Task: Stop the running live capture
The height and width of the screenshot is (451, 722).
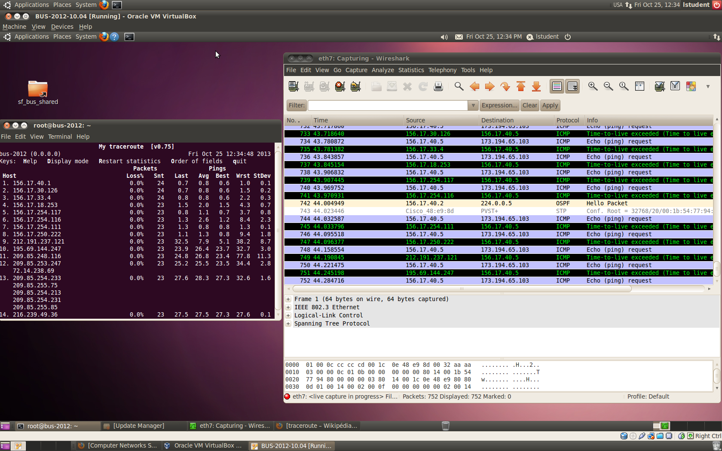Action: [x=340, y=86]
